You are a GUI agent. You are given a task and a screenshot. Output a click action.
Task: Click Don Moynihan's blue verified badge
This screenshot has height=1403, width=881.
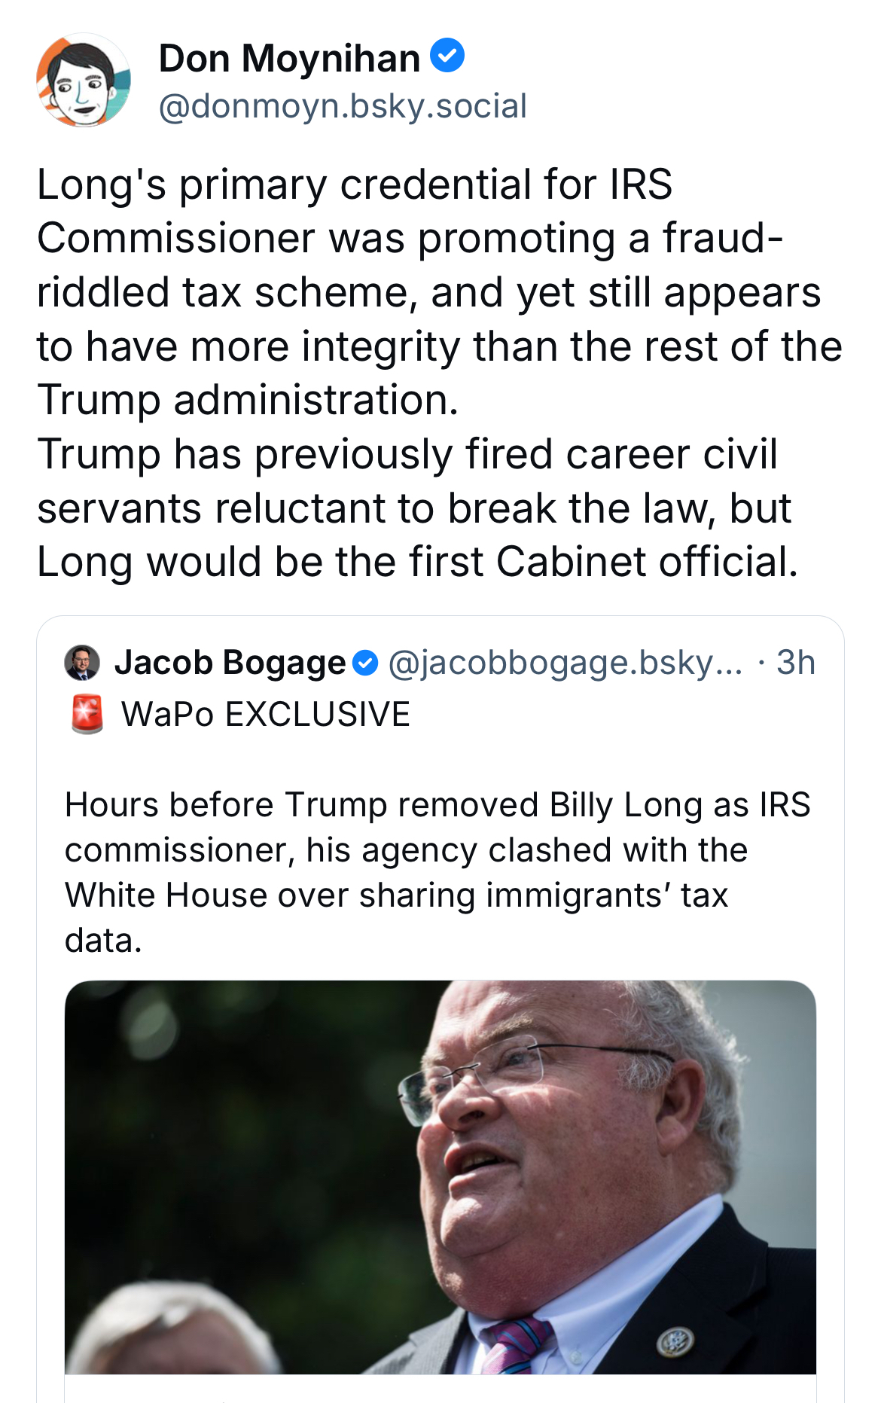pos(447,56)
